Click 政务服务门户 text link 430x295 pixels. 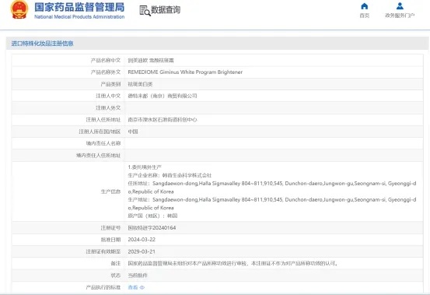pyautogui.click(x=400, y=16)
